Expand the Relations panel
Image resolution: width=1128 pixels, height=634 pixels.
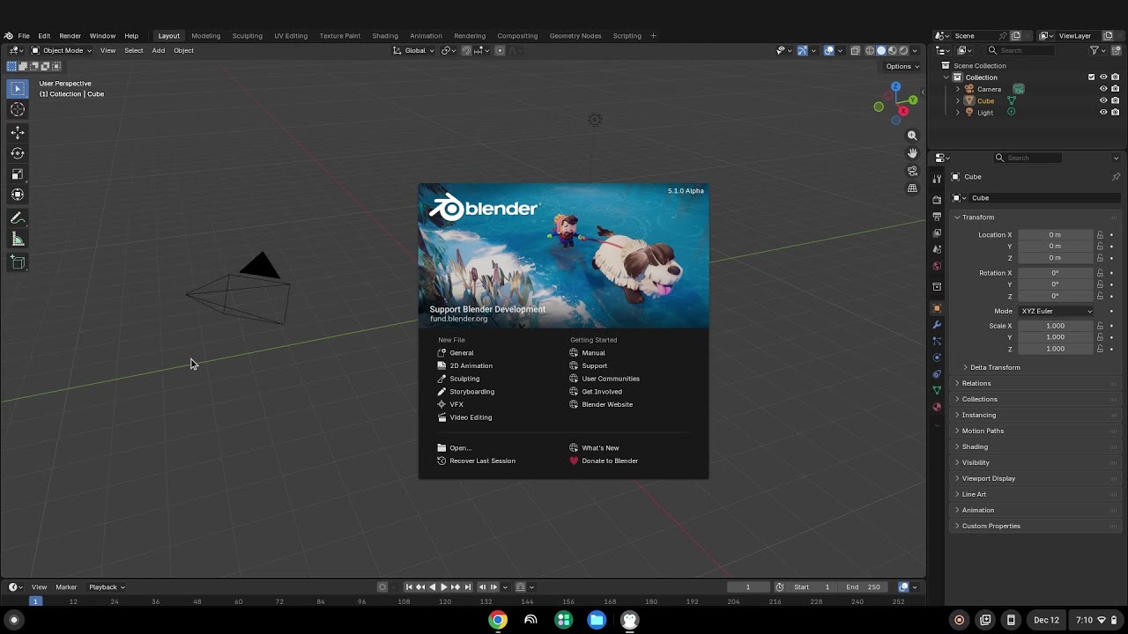(x=976, y=383)
